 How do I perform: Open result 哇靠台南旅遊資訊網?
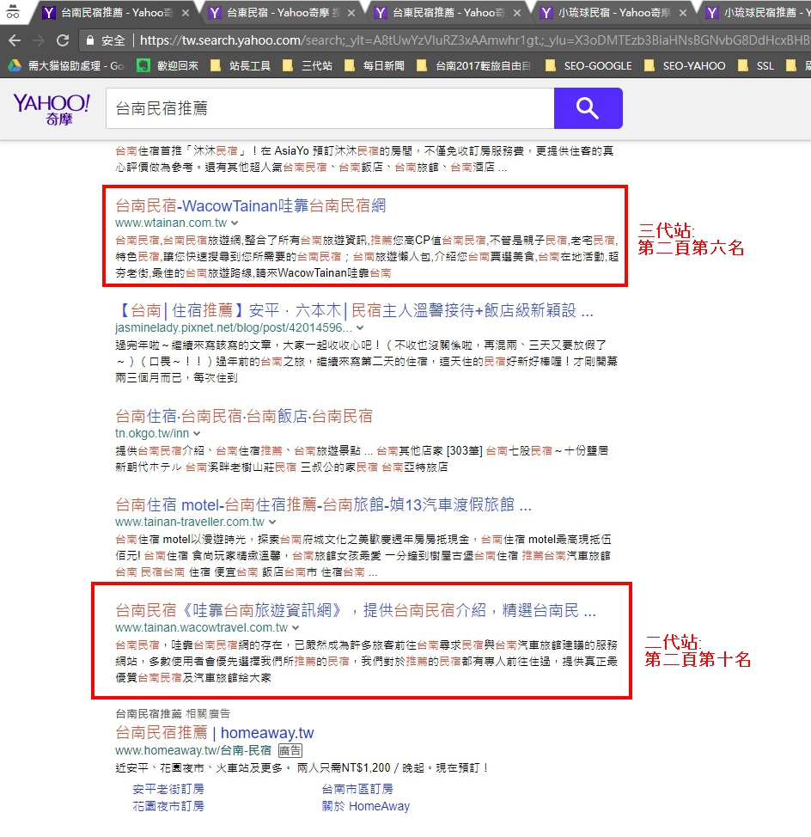[x=356, y=610]
